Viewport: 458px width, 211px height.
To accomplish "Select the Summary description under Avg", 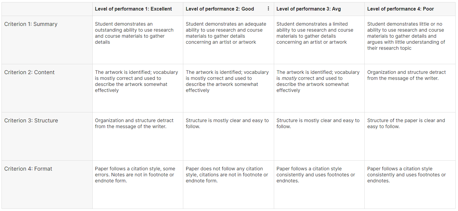I will 315,33.
